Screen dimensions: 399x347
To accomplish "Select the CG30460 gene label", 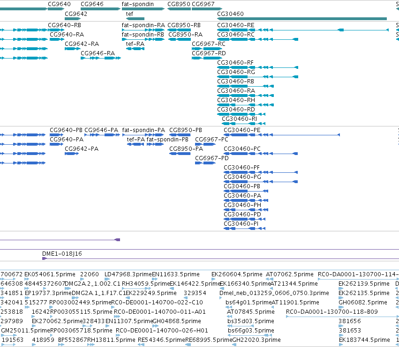I will click(230, 14).
